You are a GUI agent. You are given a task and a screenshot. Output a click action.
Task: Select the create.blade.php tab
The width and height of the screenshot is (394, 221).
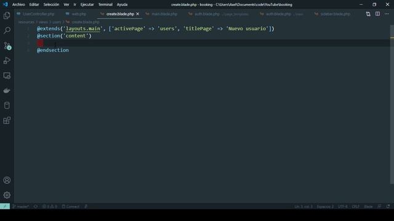point(120,14)
